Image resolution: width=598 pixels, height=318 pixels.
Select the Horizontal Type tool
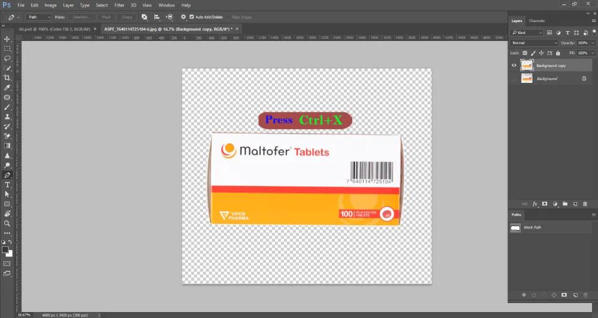(7, 185)
